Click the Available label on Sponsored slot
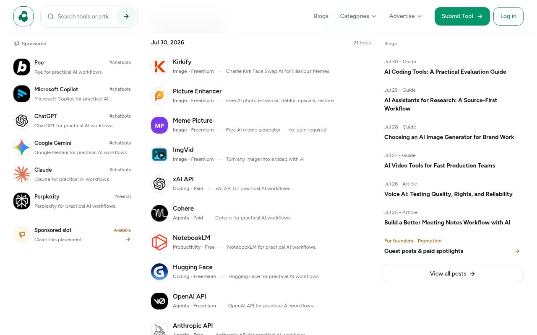Image resolution: width=537 pixels, height=335 pixels. (x=123, y=230)
